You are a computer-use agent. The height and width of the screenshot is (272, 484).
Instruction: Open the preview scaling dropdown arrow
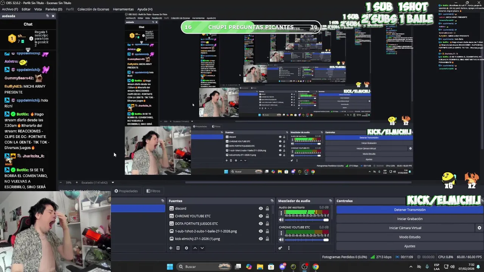113,182
